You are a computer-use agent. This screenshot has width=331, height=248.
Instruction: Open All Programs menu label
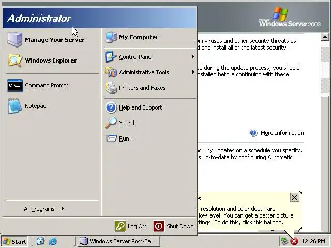point(39,209)
